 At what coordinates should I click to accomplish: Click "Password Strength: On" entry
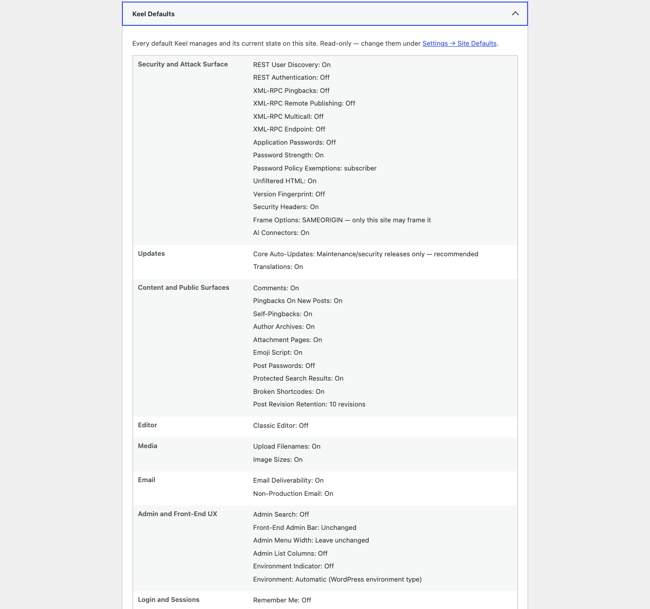[288, 155]
